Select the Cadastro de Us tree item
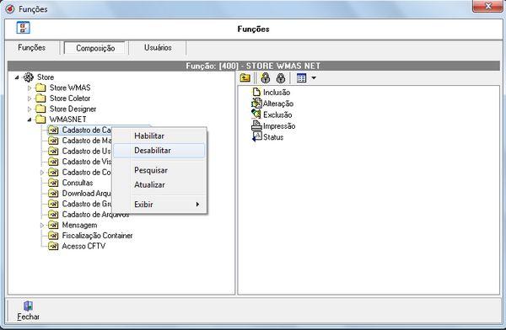The height and width of the screenshot is (330, 506). [87, 152]
